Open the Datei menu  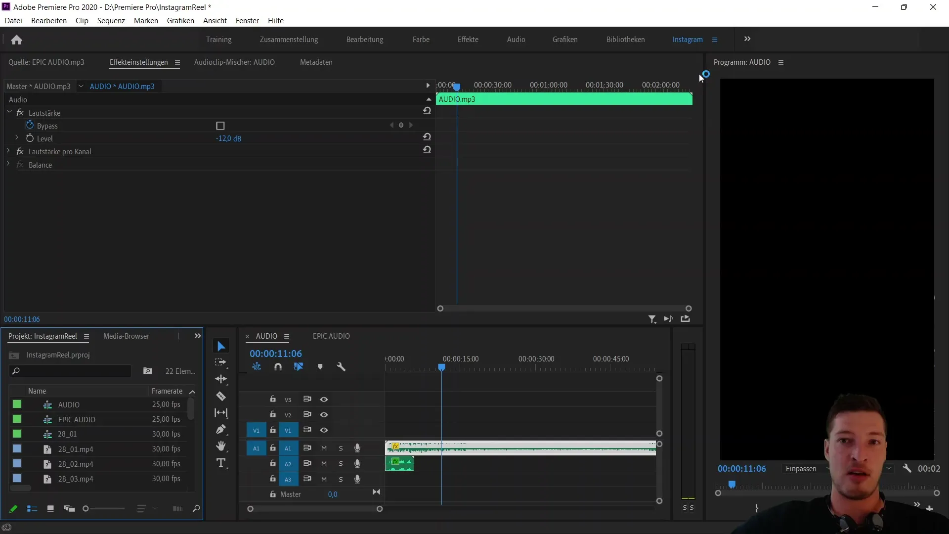[13, 21]
